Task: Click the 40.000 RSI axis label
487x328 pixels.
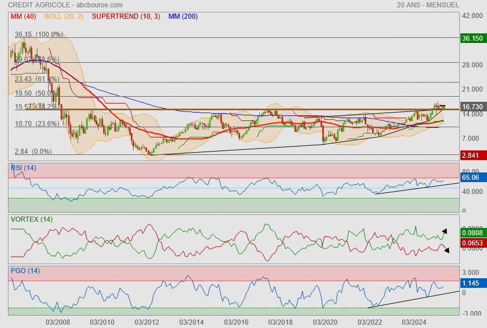Action: pos(472,192)
